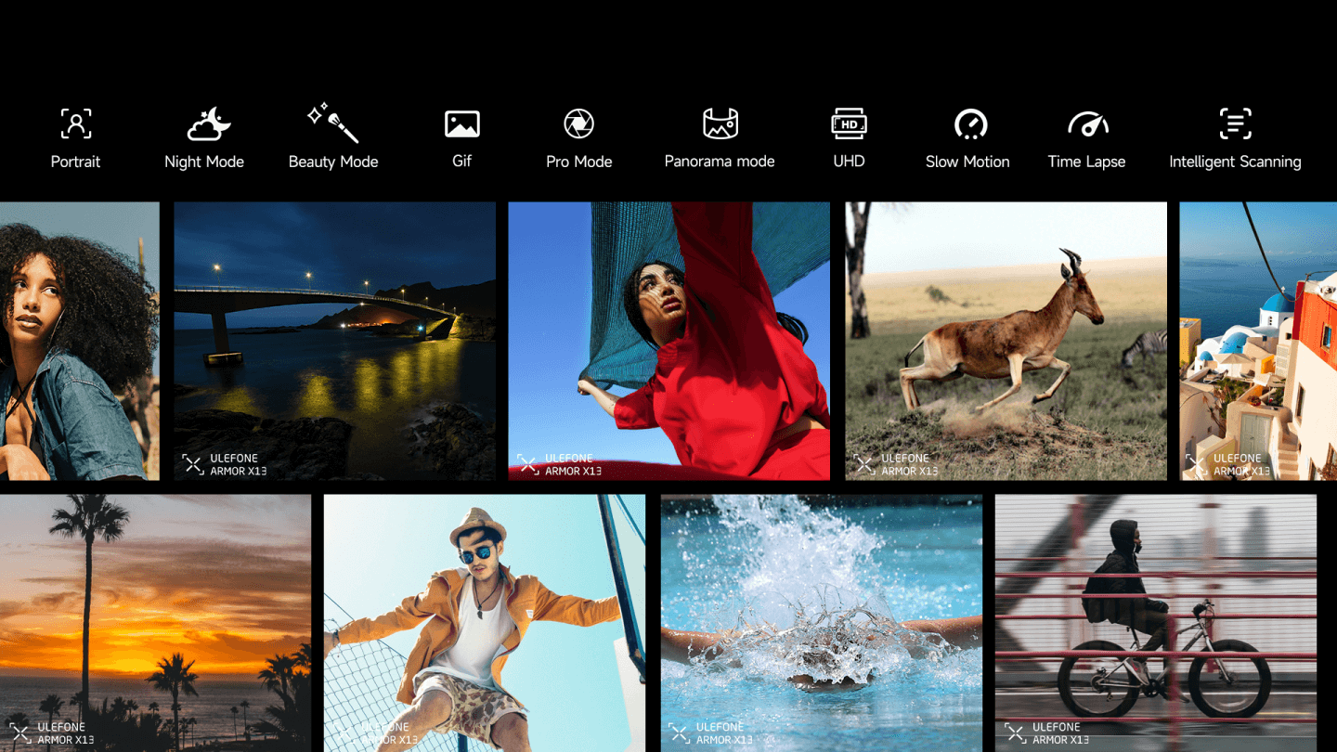
Task: Select the Pro Mode aperture icon
Action: [578, 123]
